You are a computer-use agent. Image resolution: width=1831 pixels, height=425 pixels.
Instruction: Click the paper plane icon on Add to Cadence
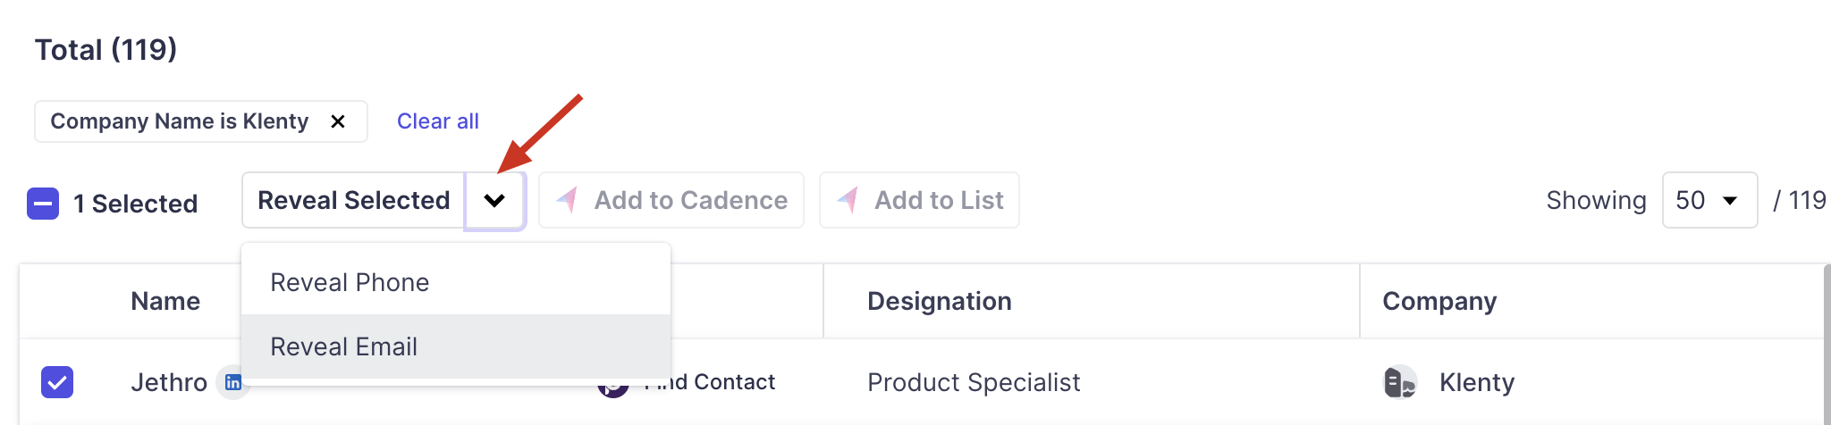pos(568,200)
